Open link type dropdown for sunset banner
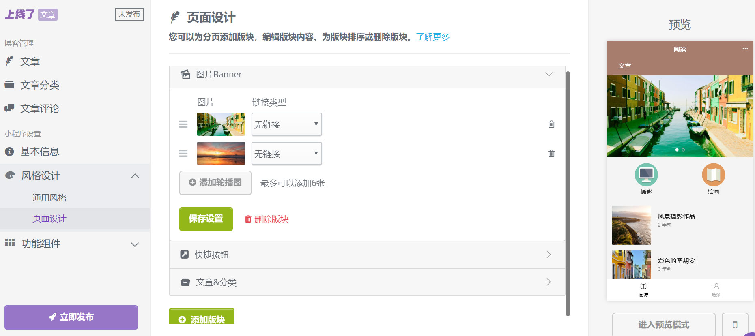Screen dimensions: 755x336 click(286, 154)
